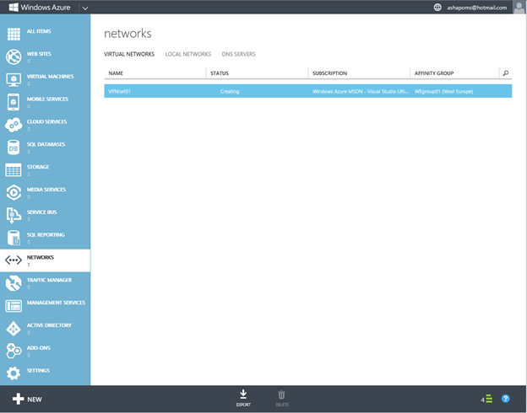
Task: Select the SQL Reporting cylinder icon
Action: 14,238
